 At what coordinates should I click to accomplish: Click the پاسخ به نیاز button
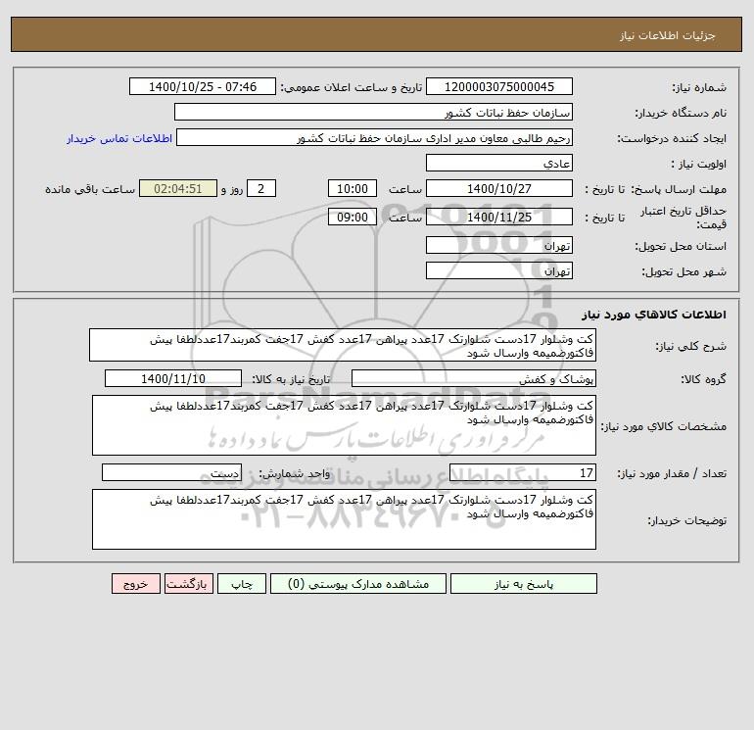coord(523,584)
